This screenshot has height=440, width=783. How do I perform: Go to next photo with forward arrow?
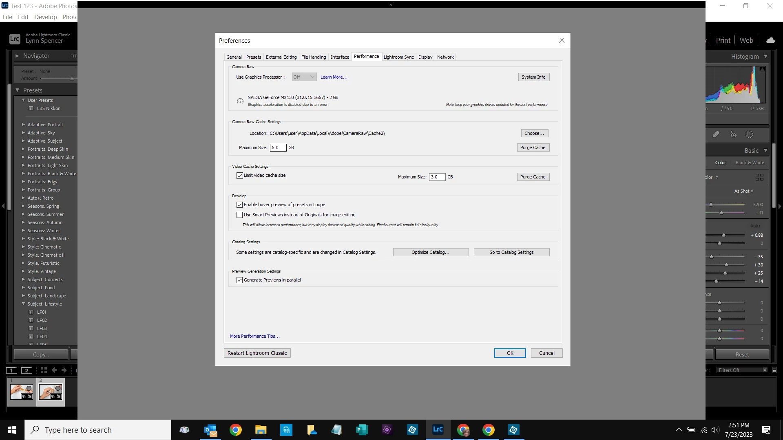coord(64,370)
